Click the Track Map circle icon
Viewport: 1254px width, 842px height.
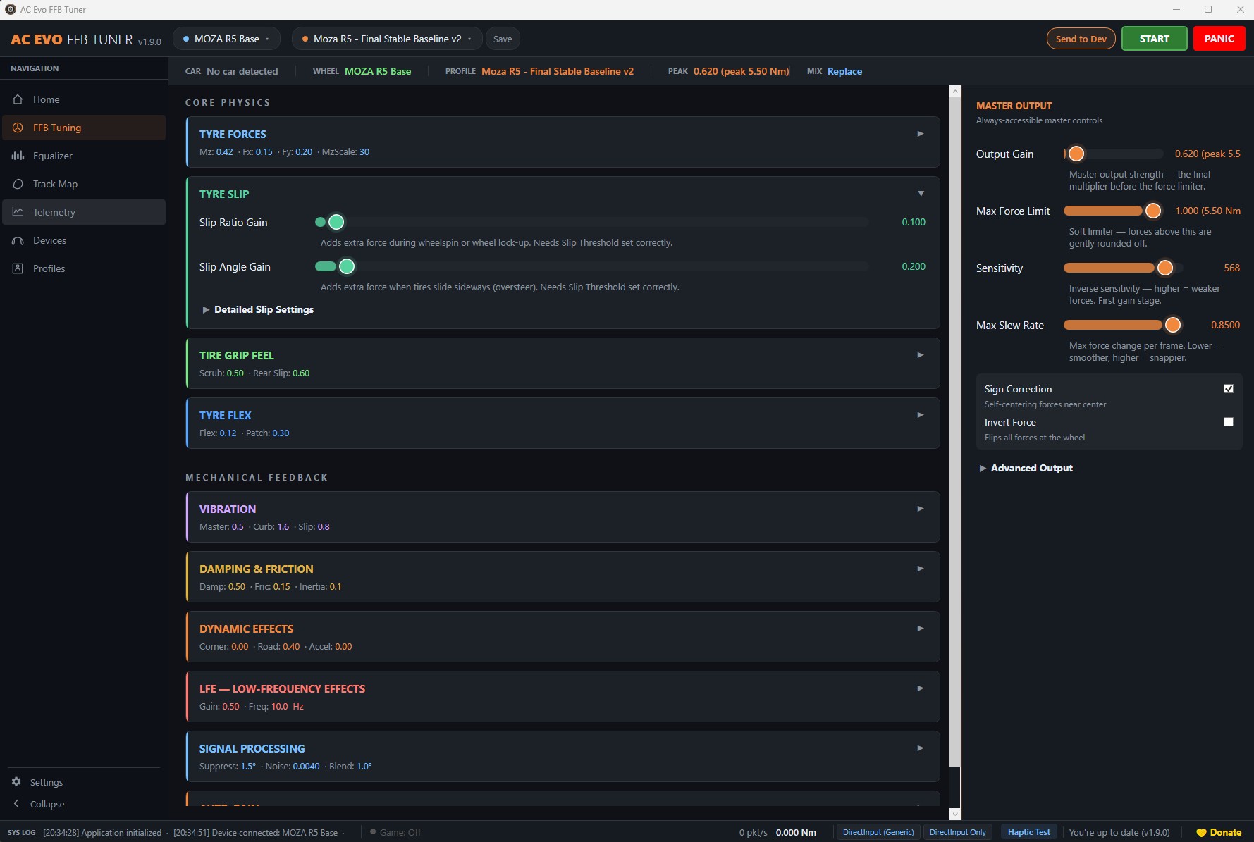18,184
